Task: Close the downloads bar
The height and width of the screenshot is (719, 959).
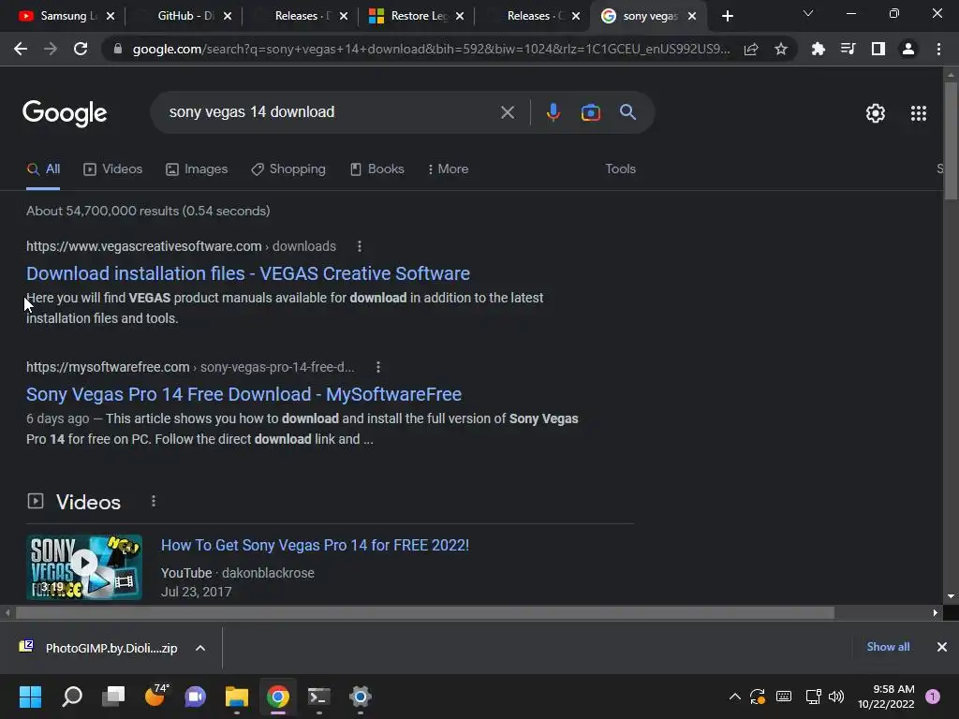Action: (x=942, y=647)
